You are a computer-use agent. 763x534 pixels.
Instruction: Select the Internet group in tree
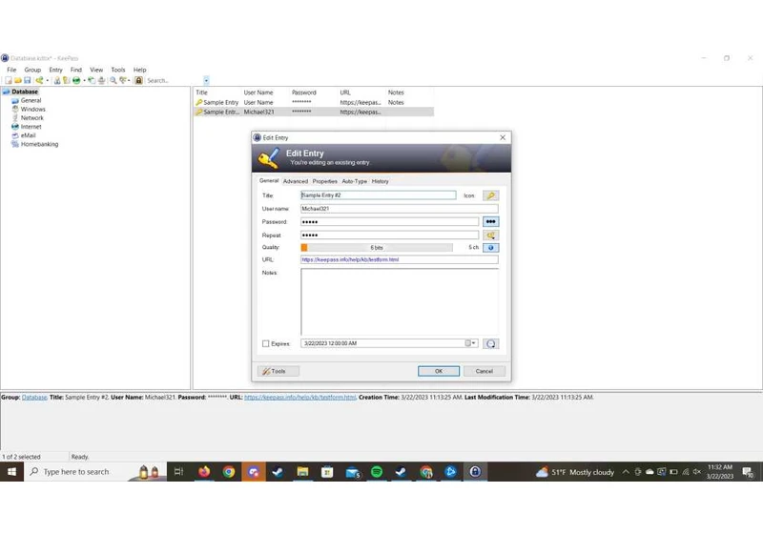click(x=31, y=127)
